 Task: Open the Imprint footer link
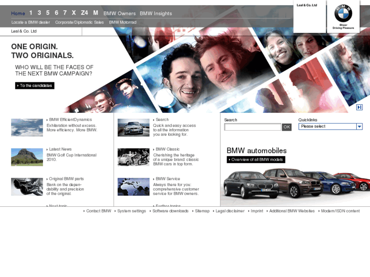(257, 211)
